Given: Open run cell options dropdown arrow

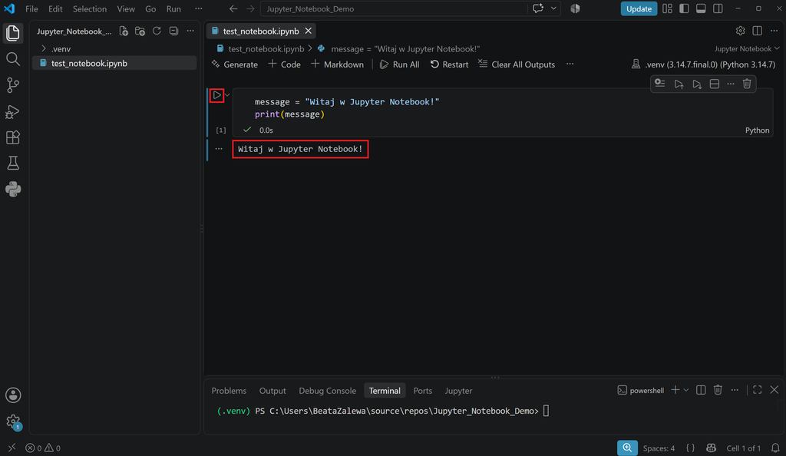Looking at the screenshot, I should tap(227, 94).
